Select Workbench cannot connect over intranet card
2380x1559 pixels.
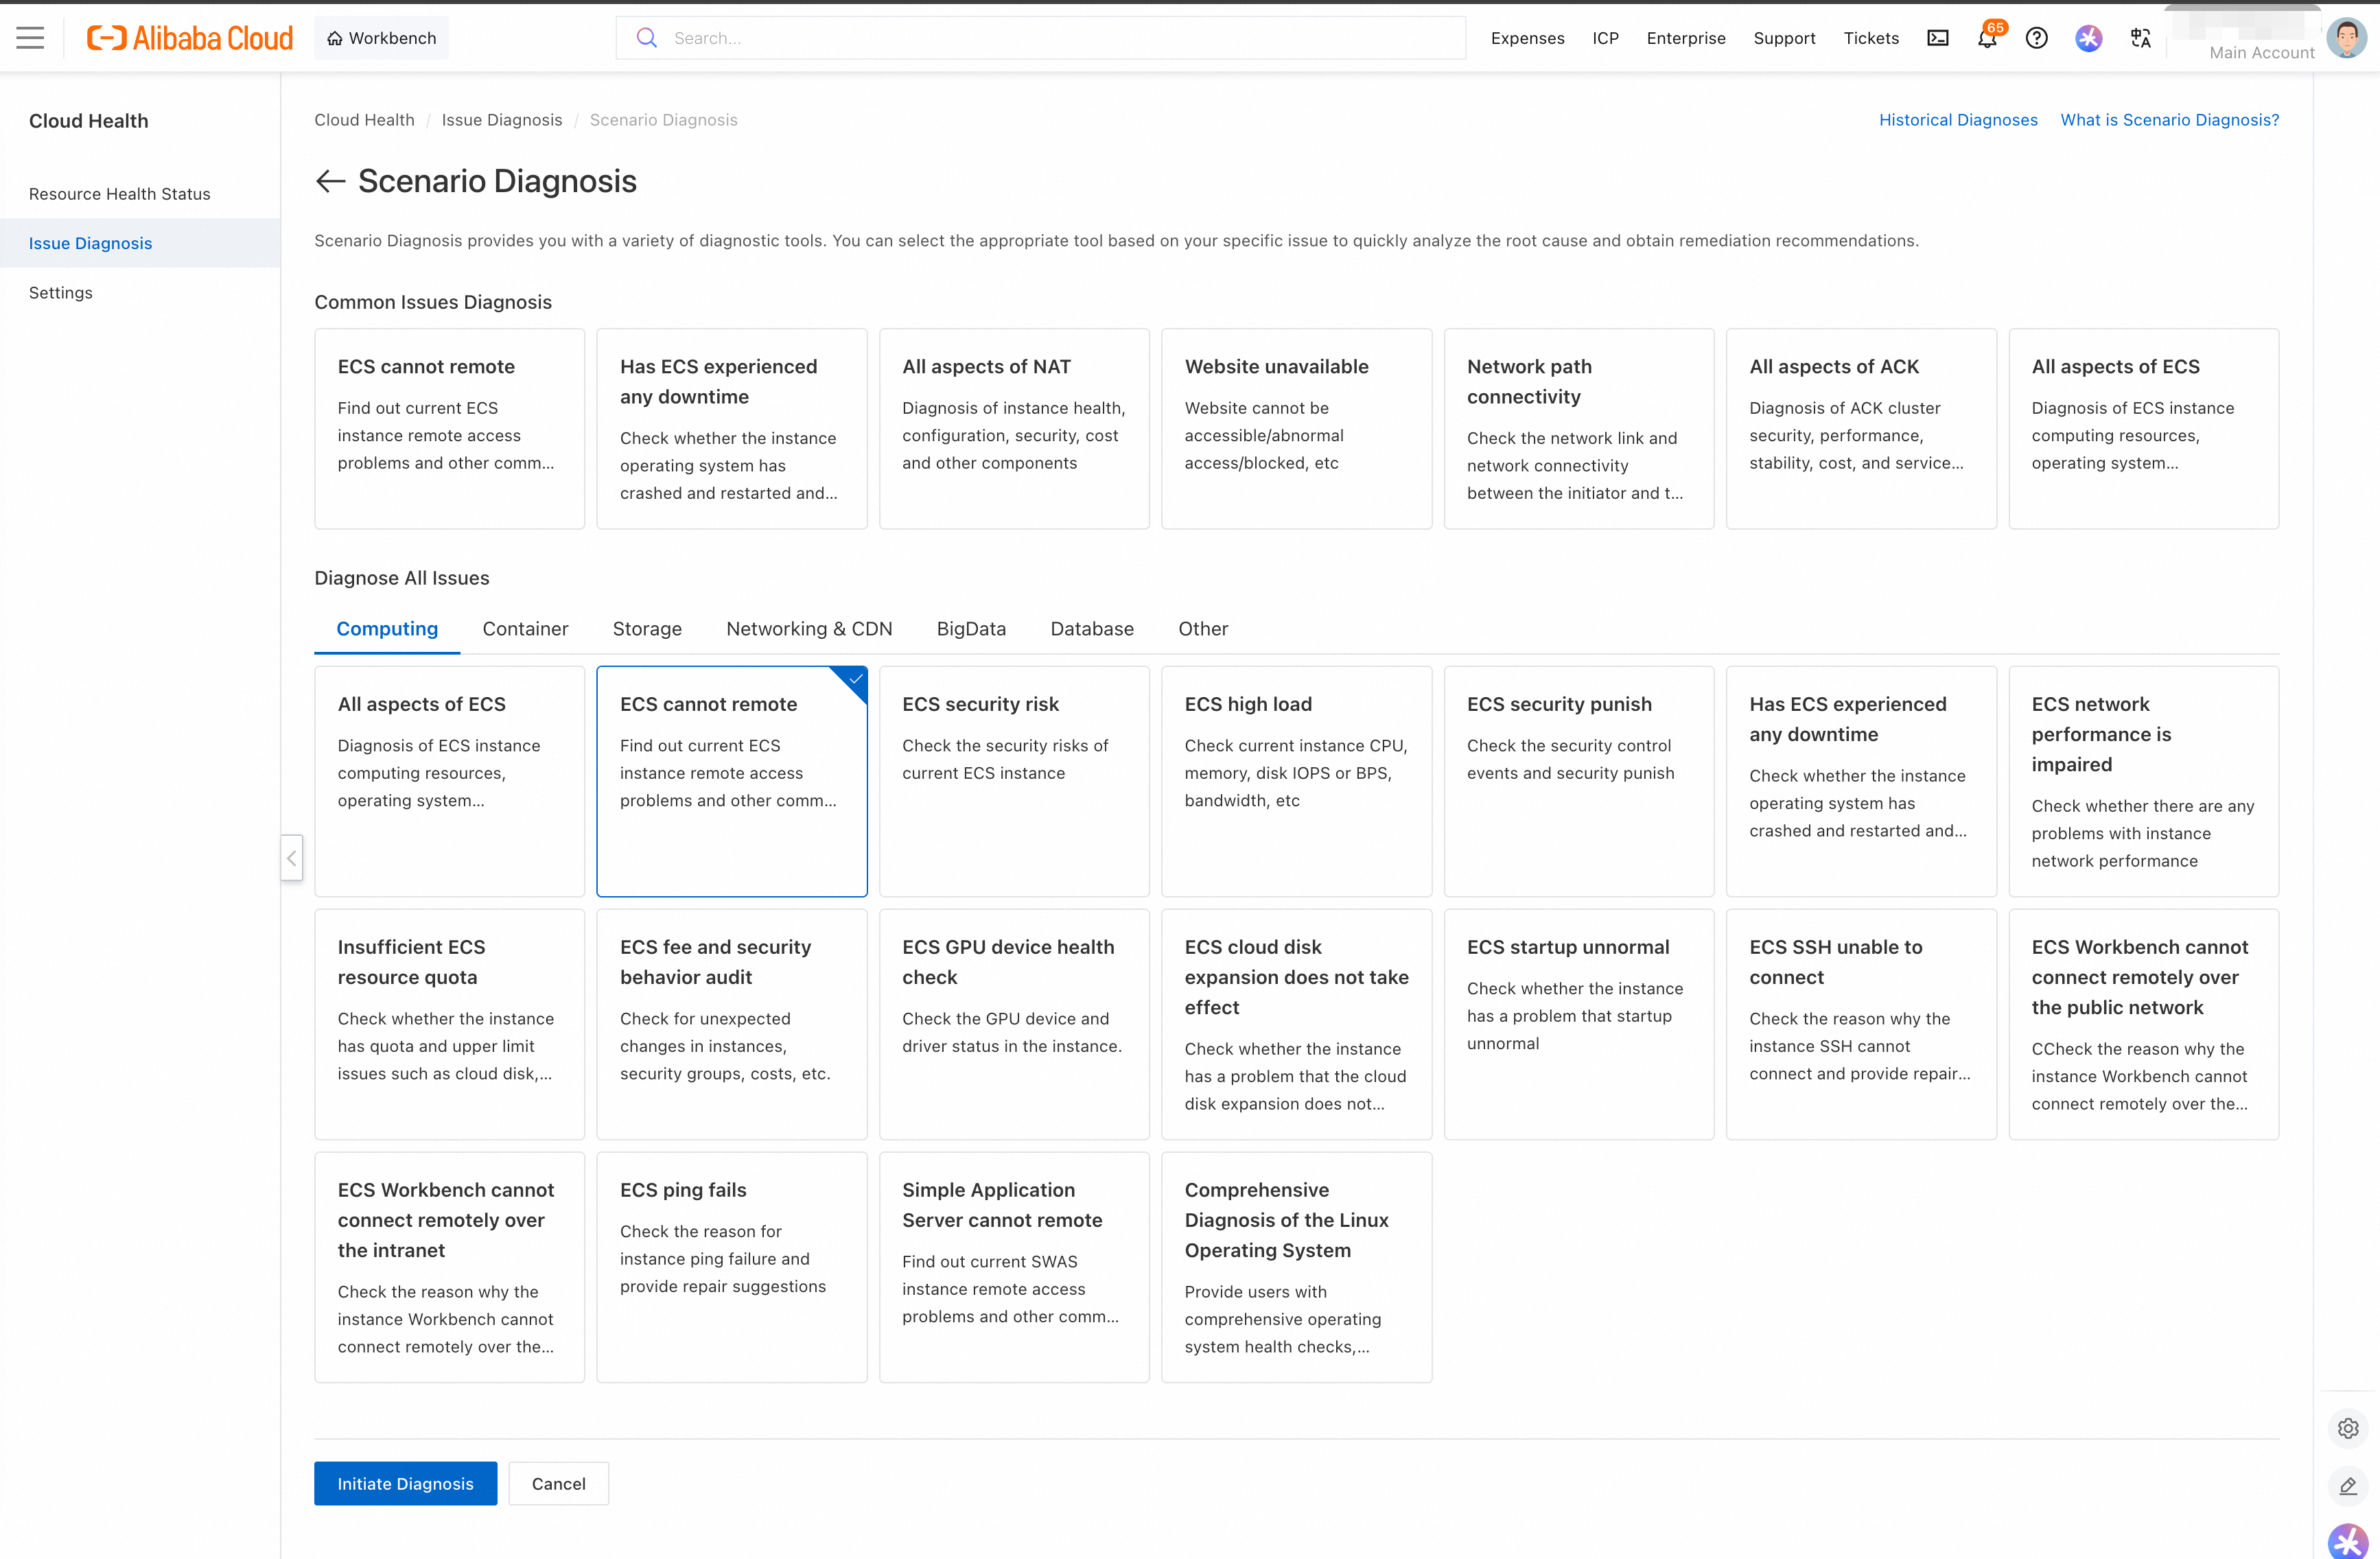point(449,1267)
